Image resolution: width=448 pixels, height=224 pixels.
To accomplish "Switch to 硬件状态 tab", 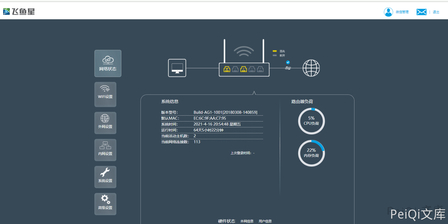I will (x=227, y=221).
